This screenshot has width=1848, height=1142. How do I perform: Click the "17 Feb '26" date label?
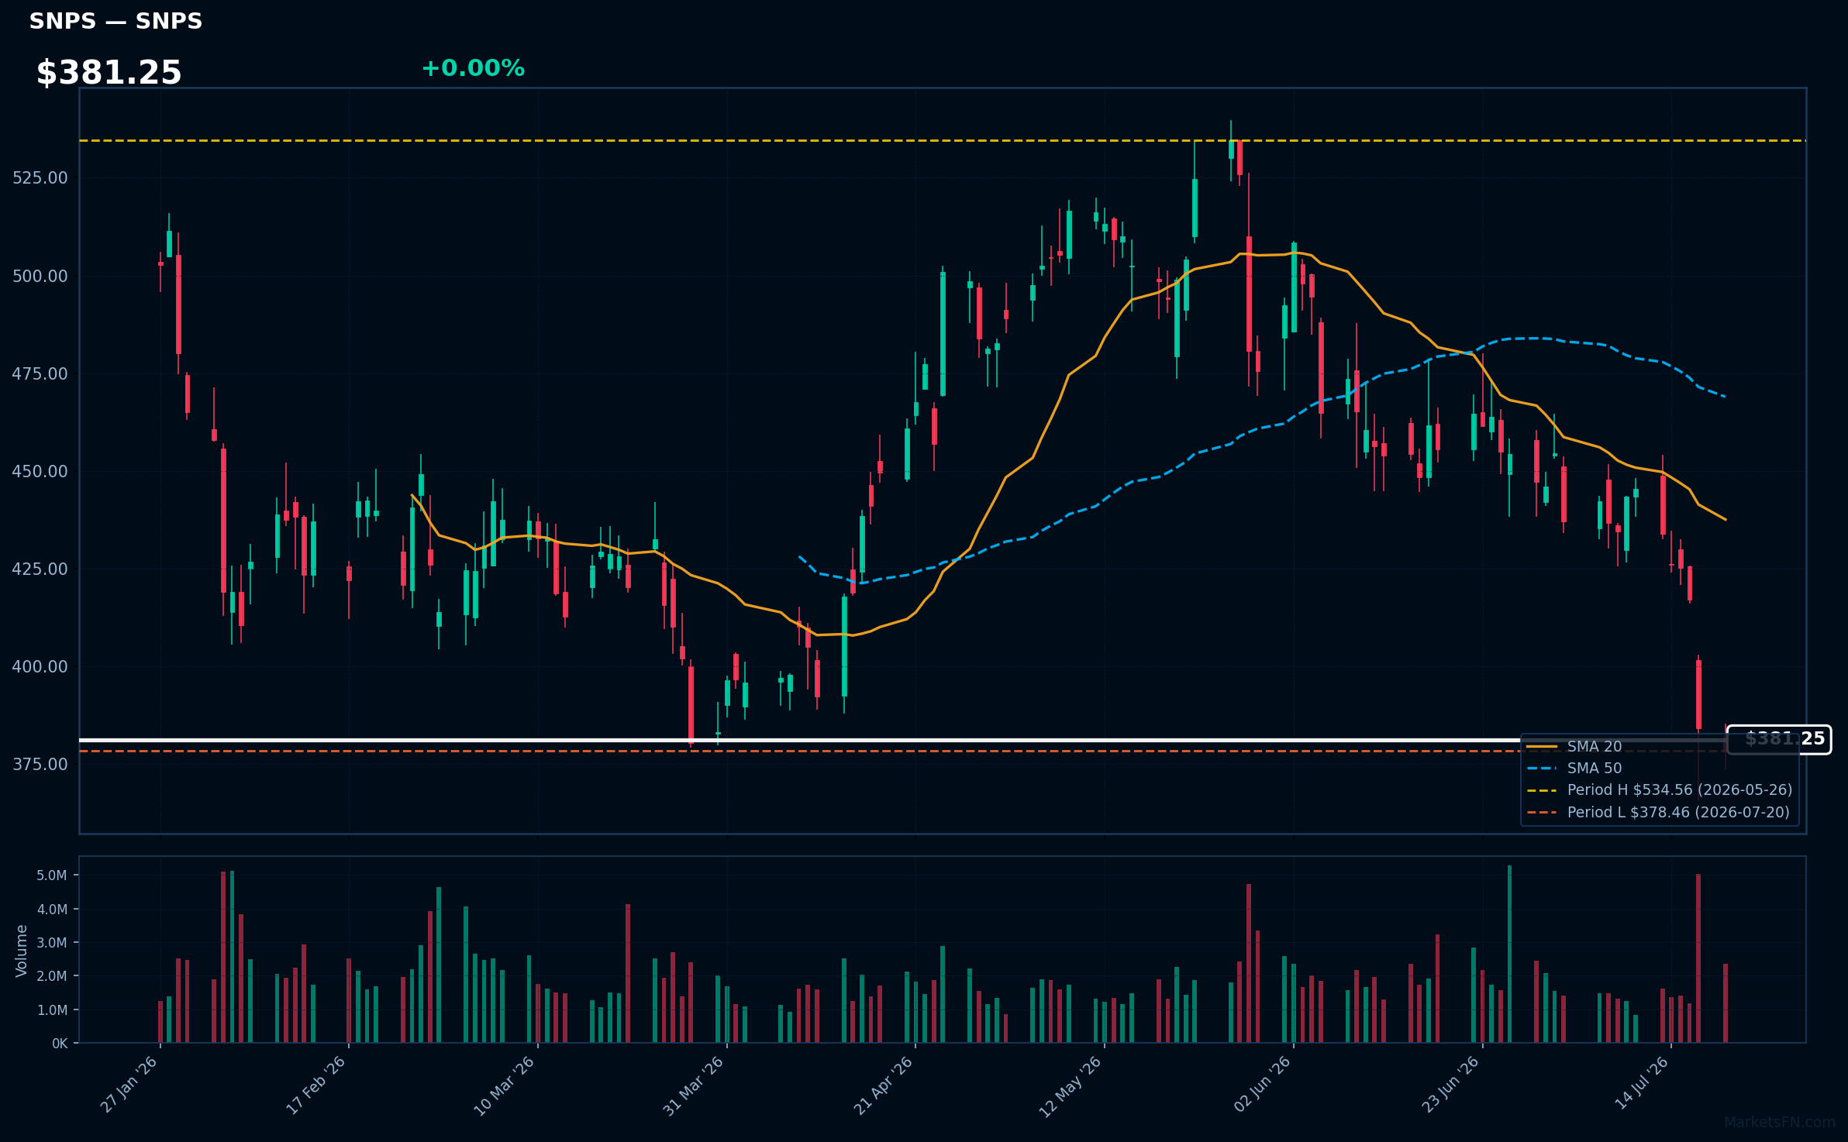coord(316,1085)
